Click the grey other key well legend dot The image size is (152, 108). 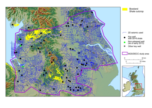tap(125, 46)
